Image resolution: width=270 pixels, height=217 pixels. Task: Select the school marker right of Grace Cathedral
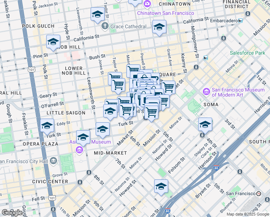coord(159,27)
